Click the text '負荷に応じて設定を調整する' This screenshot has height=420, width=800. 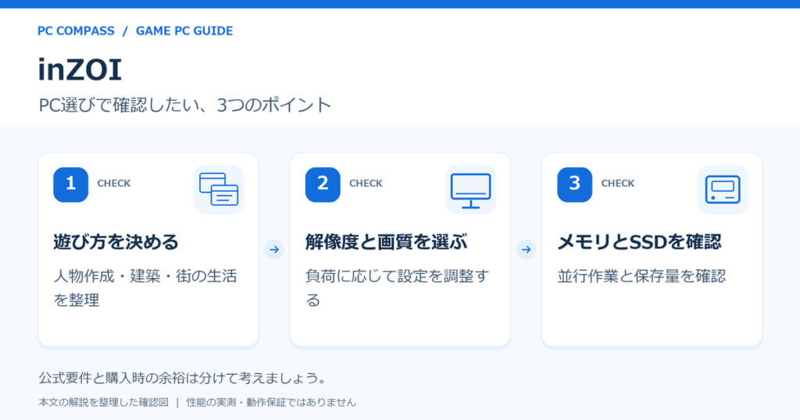[x=398, y=288]
